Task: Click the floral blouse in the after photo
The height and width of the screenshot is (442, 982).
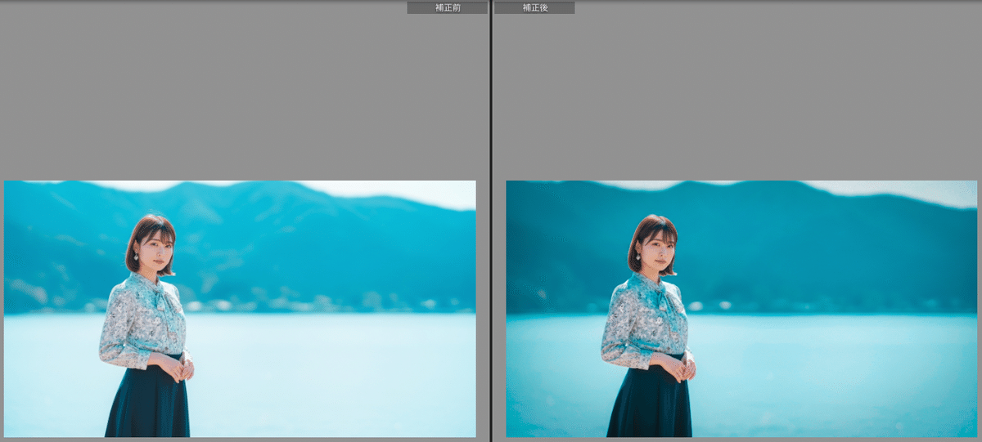Action: point(643,320)
